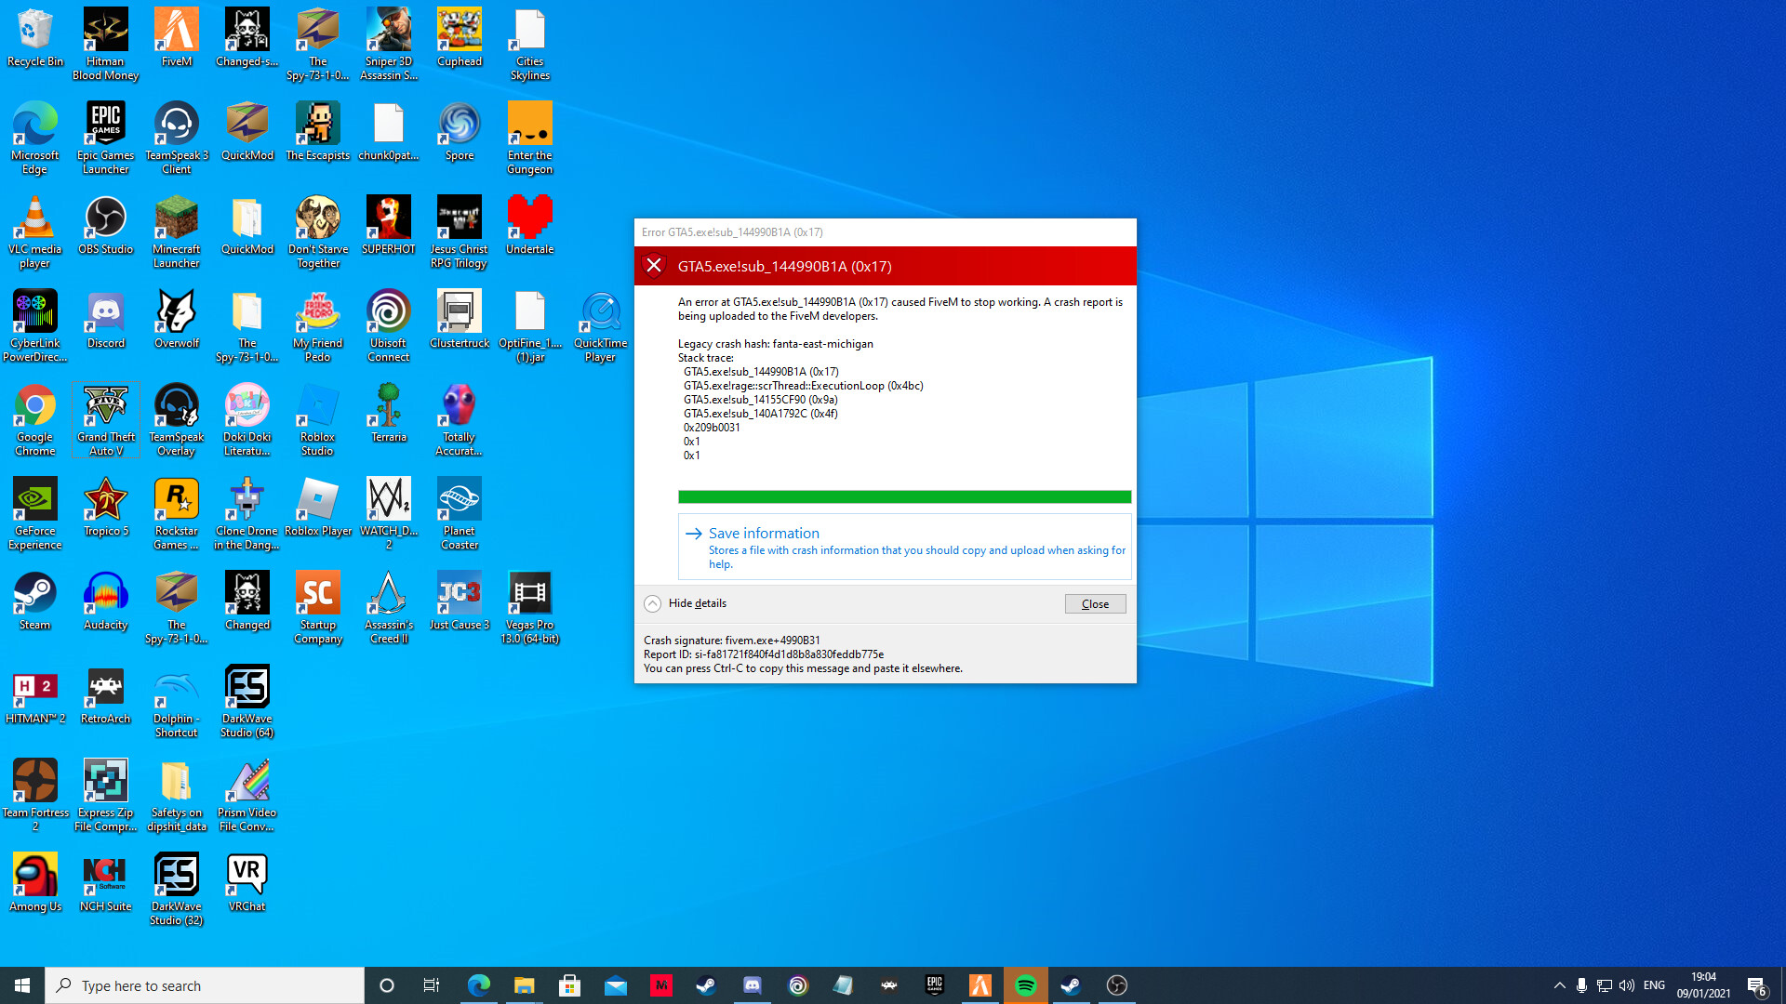The image size is (1786, 1004).
Task: Select the GeForce Experience icon
Action: point(35,514)
